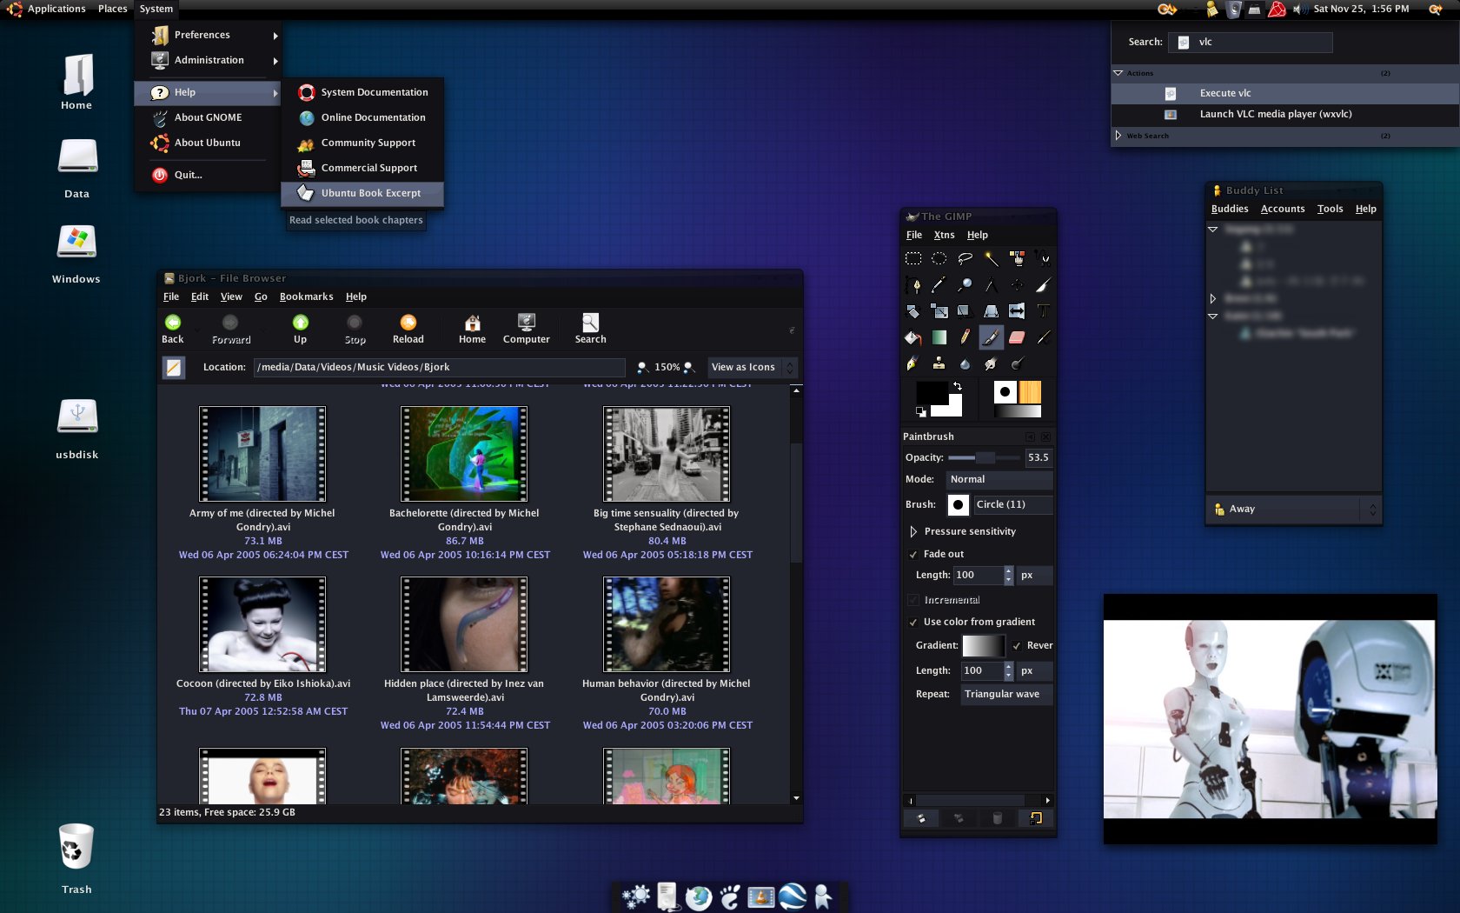Screen dimensions: 1460x913
Task: Select the Select by Color tool
Action: [1017, 258]
